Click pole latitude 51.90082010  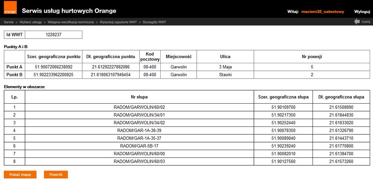(283, 154)
